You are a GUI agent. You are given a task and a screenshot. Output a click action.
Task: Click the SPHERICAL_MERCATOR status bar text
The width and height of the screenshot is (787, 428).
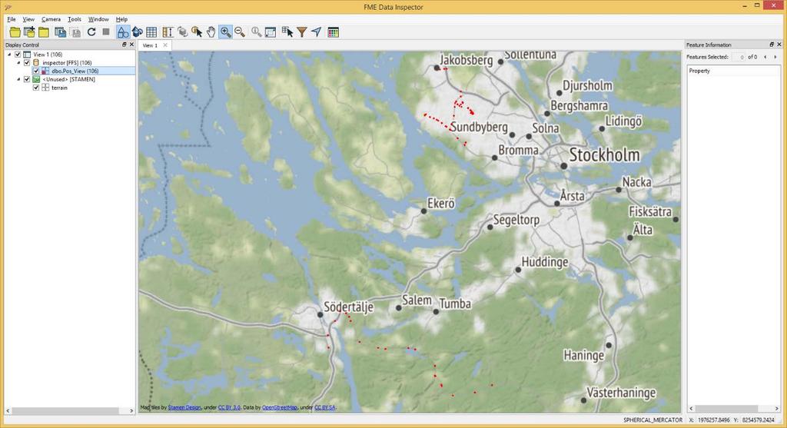(x=653, y=420)
